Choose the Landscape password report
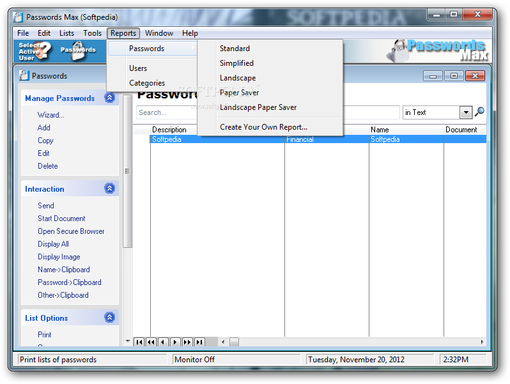Image resolution: width=510 pixels, height=384 pixels. coord(270,78)
